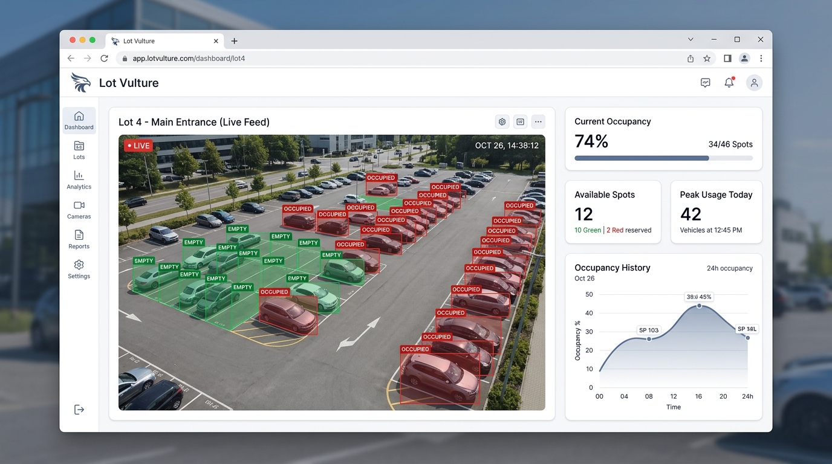Open the browser three-dot menu
The height and width of the screenshot is (464, 832).
tap(761, 59)
